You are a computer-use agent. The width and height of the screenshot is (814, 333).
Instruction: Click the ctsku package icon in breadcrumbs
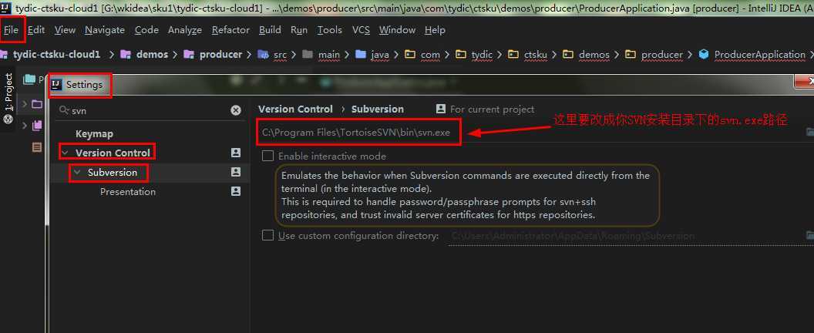coord(513,55)
